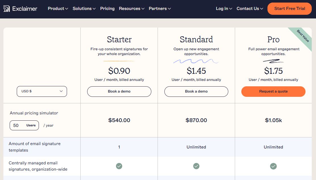The image size is (316, 180).
Task: Expand the Log in menu
Action: click(224, 9)
